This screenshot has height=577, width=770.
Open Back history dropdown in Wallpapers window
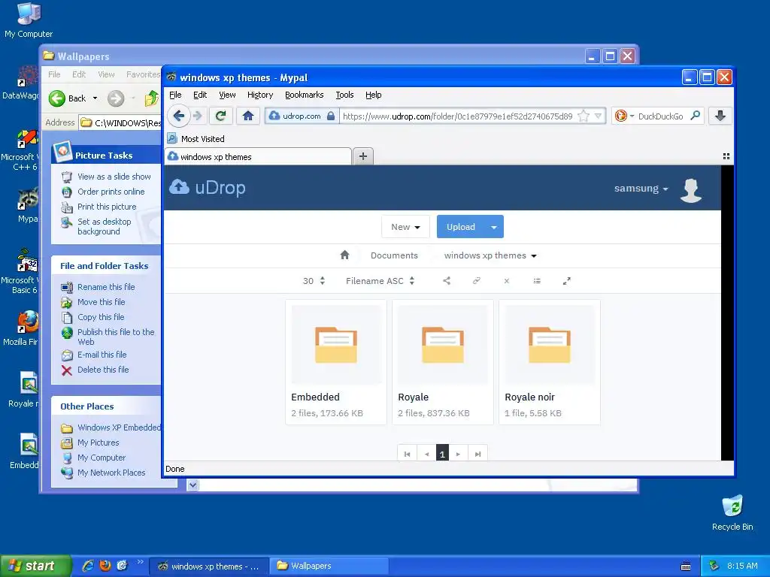(95, 98)
